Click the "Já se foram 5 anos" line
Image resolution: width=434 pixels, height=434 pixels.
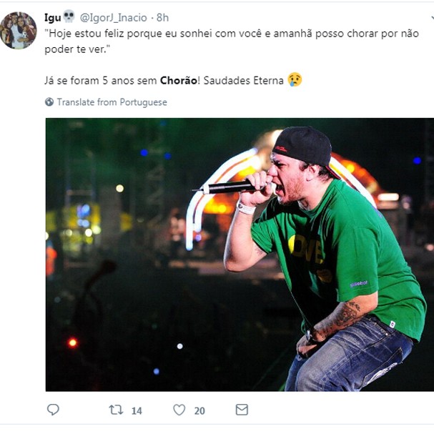point(102,81)
